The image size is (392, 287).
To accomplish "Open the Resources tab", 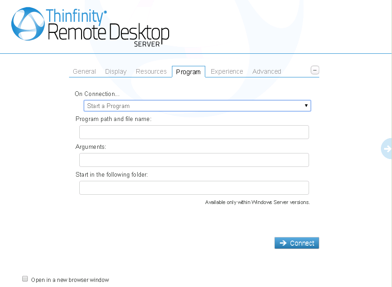I will point(151,71).
